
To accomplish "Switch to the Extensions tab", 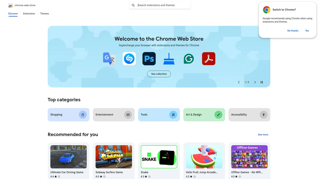I will click(29, 14).
